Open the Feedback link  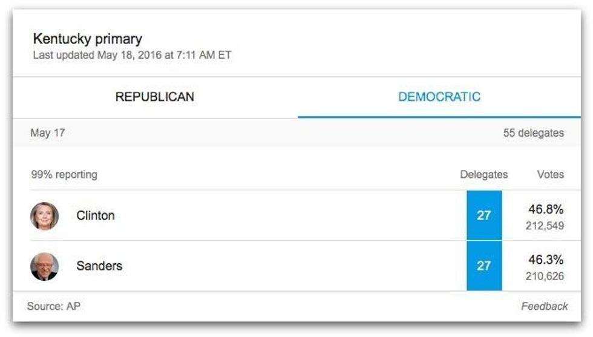[544, 306]
